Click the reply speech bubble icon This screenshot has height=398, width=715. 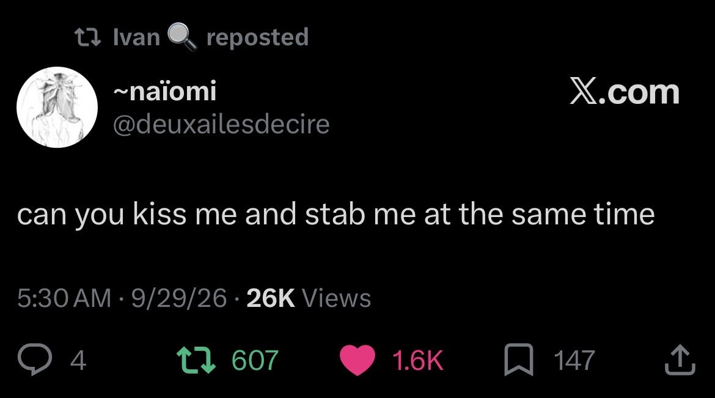pyautogui.click(x=35, y=360)
